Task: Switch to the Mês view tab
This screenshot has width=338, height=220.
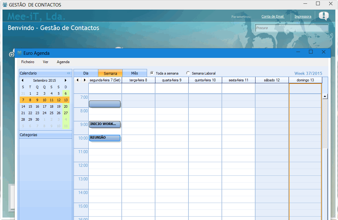Action: (134, 73)
